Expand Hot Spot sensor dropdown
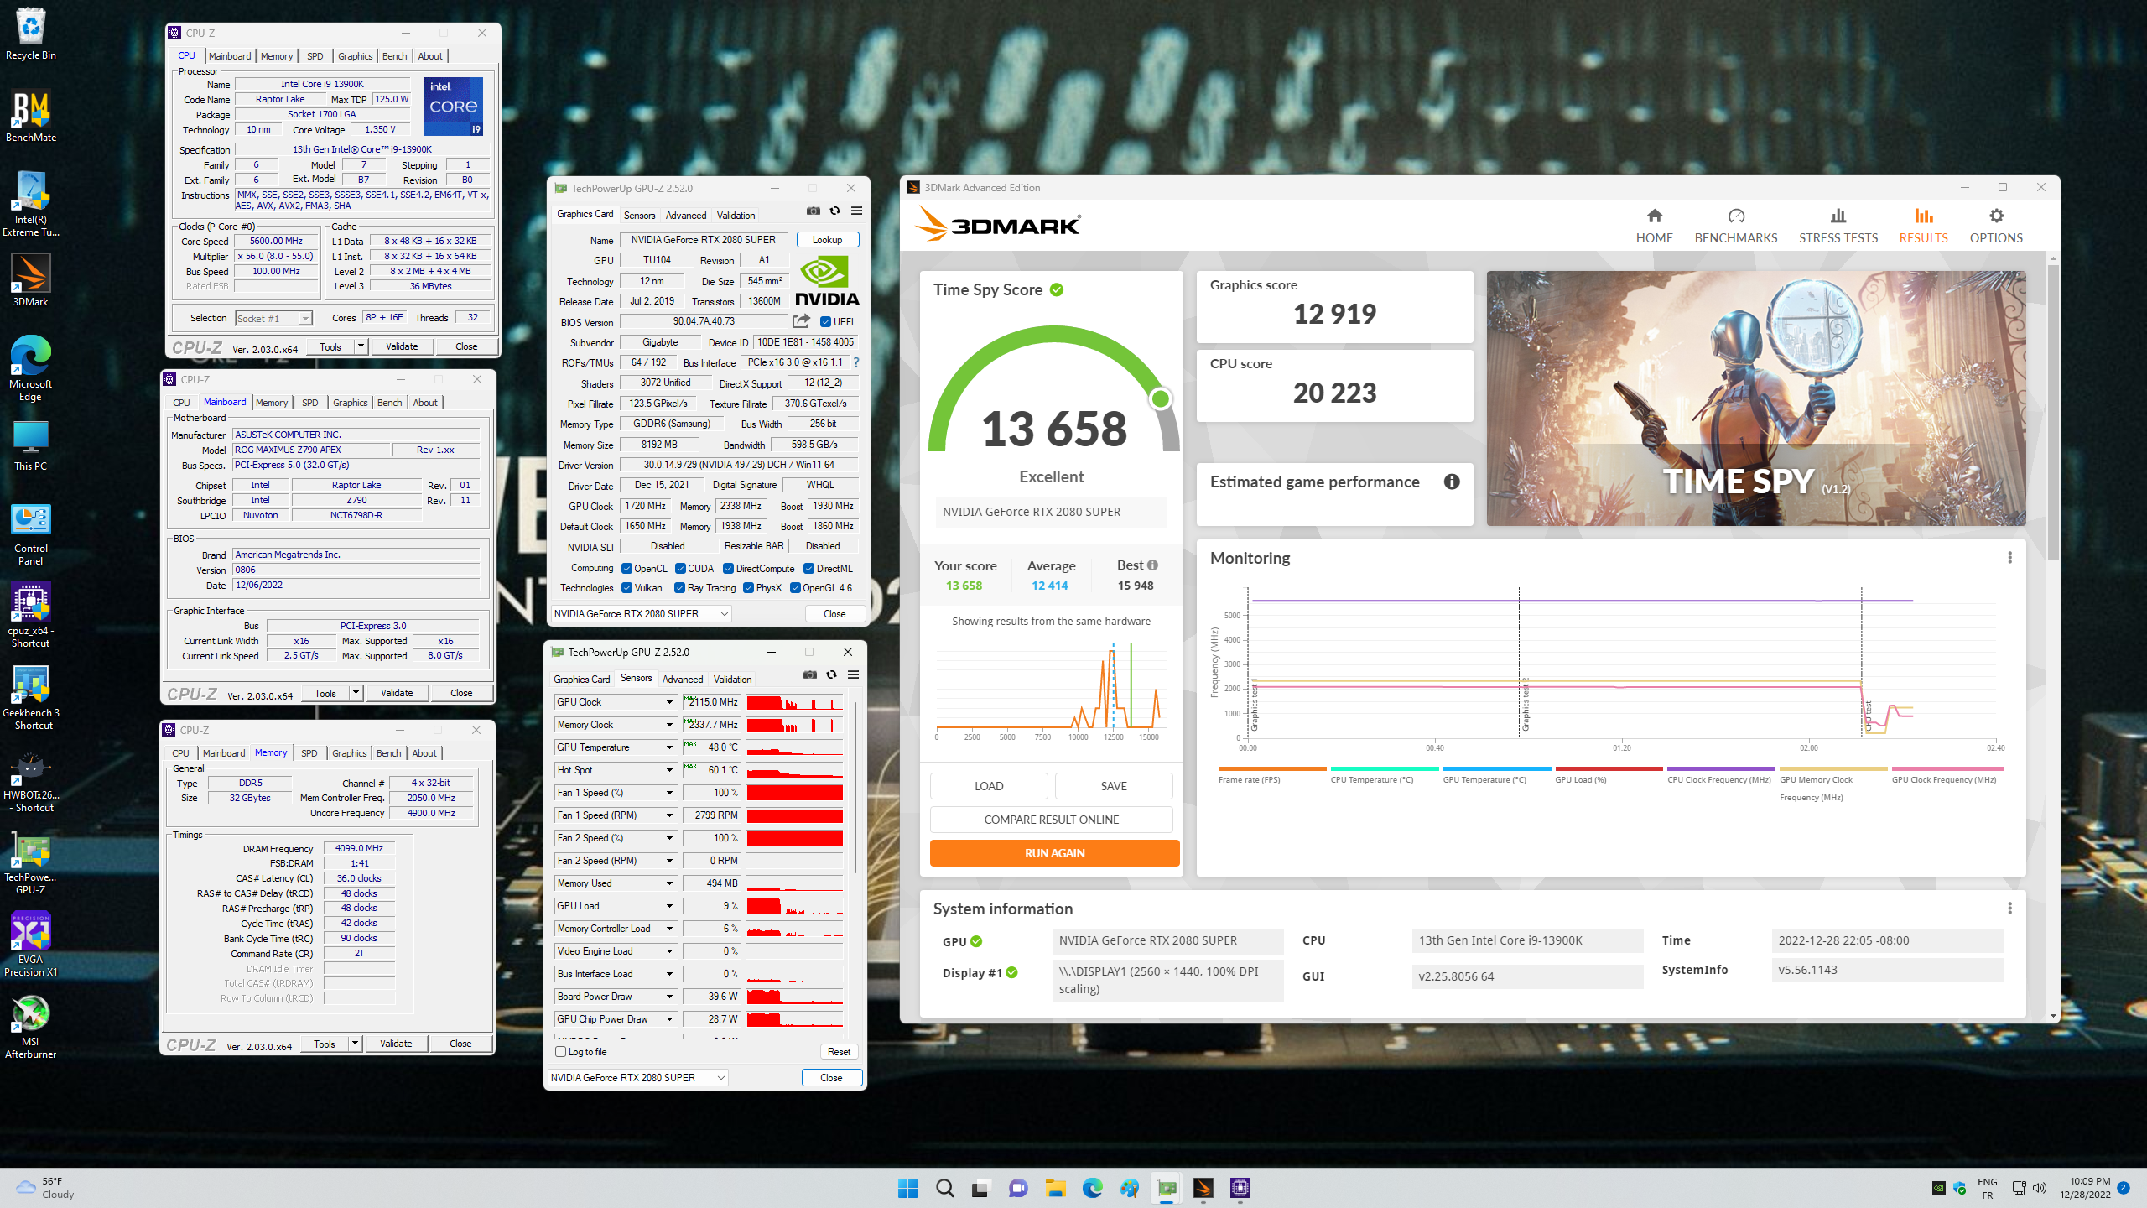 pos(669,770)
